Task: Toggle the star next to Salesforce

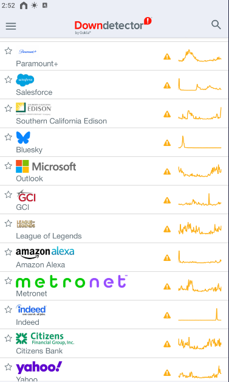Action: pyautogui.click(x=9, y=80)
